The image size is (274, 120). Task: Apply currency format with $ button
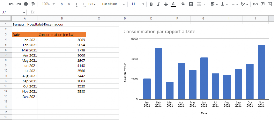click(x=62, y=4)
